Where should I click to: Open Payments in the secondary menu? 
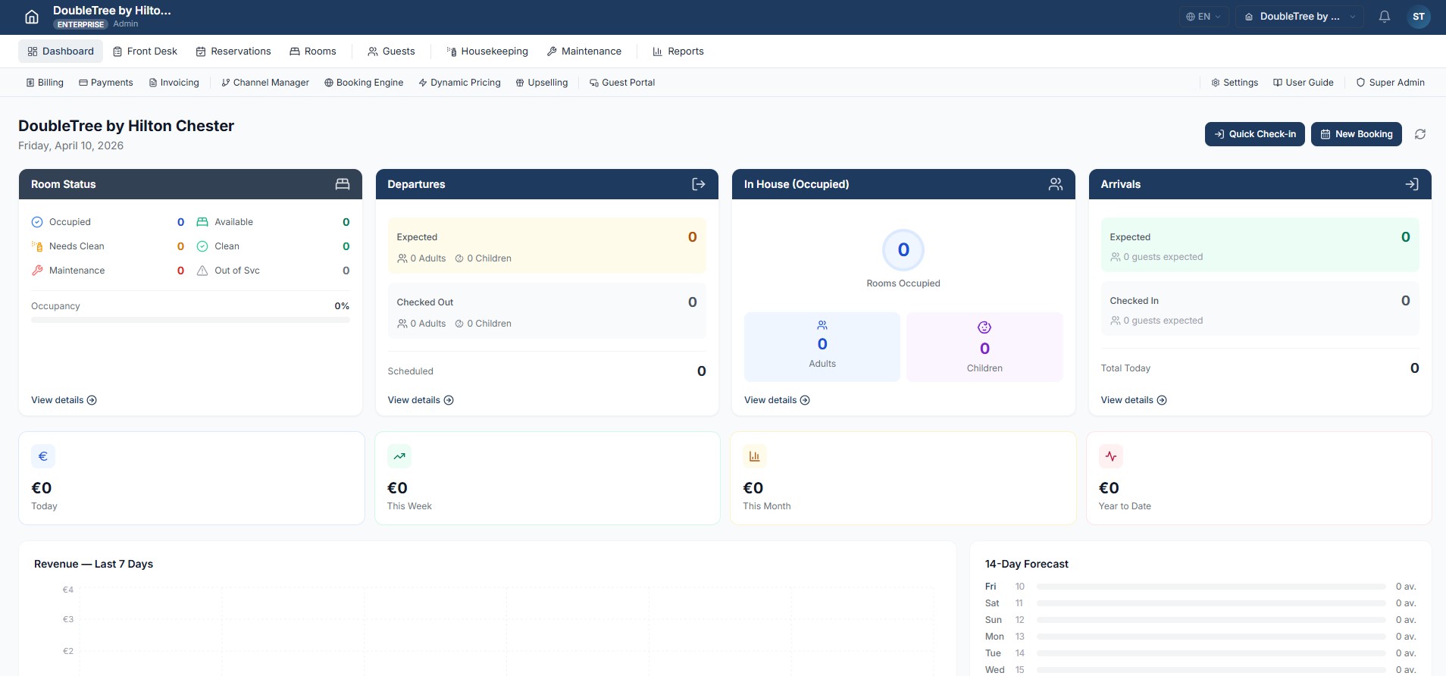point(106,83)
